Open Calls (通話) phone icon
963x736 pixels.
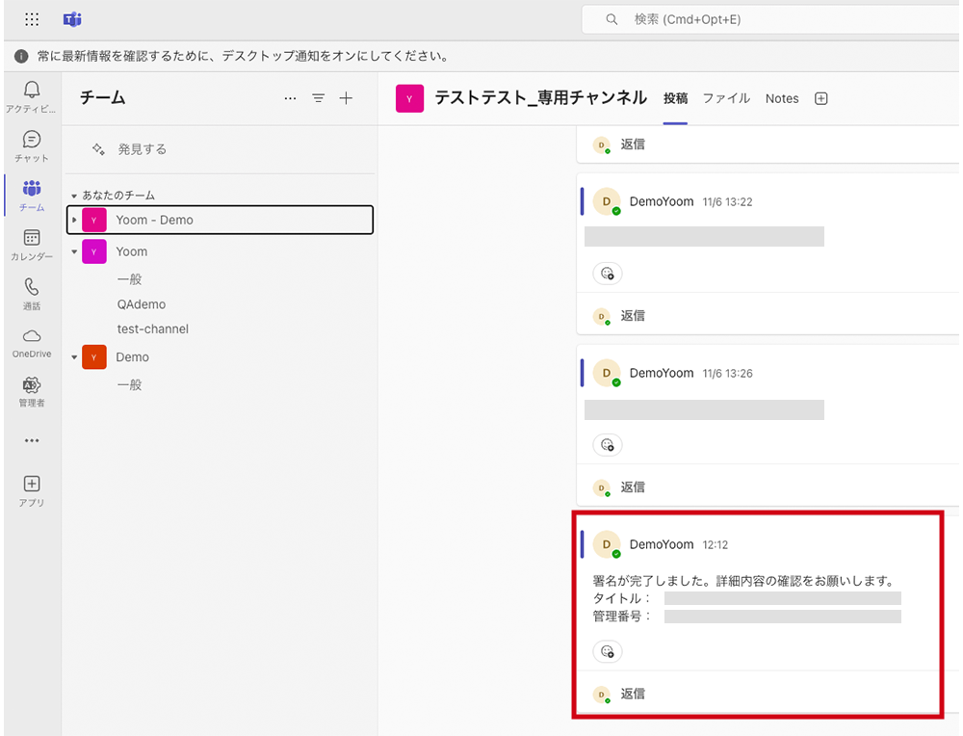pos(32,287)
